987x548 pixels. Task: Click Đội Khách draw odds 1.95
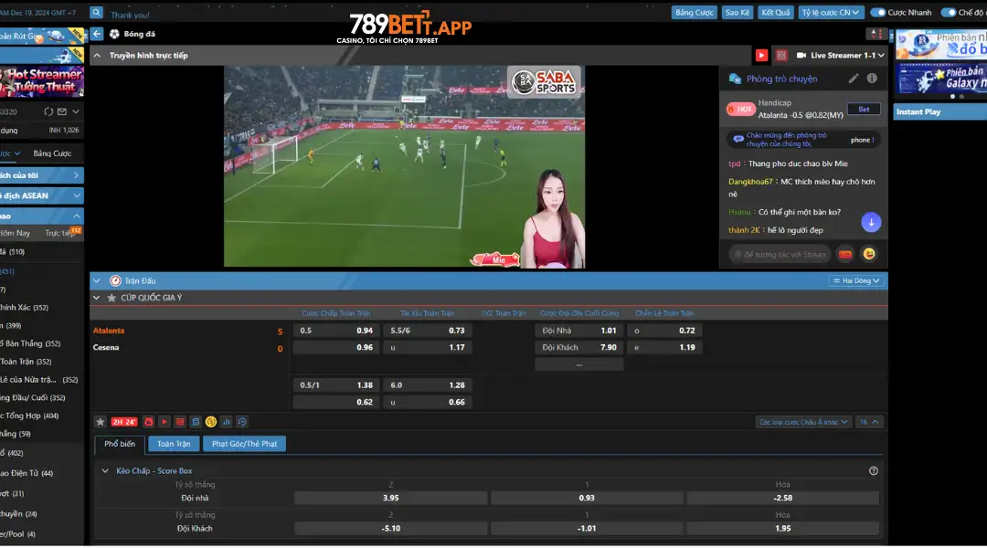(x=782, y=529)
